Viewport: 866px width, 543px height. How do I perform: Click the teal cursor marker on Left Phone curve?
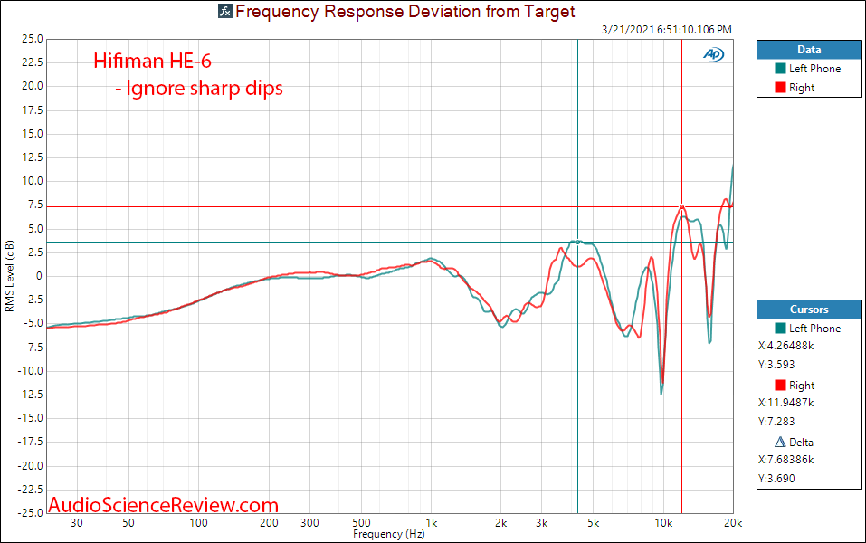(x=577, y=242)
